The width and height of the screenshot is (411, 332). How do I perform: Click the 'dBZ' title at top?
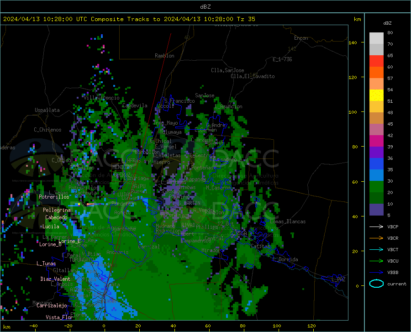[205, 7]
